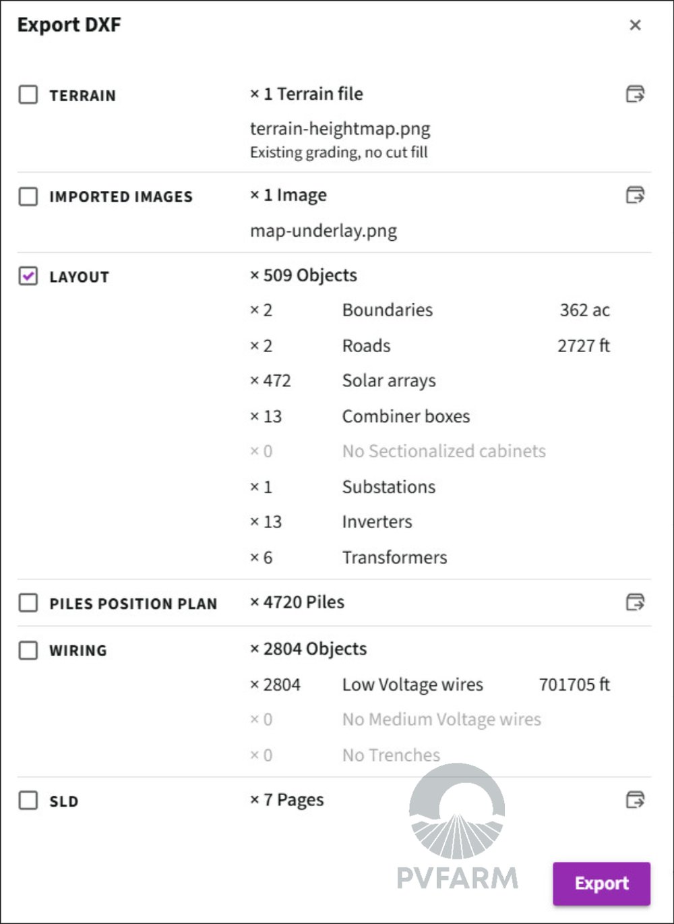
Task: Click the 7 Pages label next to SLD
Action: click(287, 800)
